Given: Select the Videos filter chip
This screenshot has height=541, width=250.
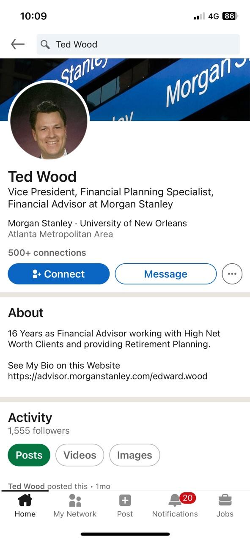Looking at the screenshot, I should 80,455.
